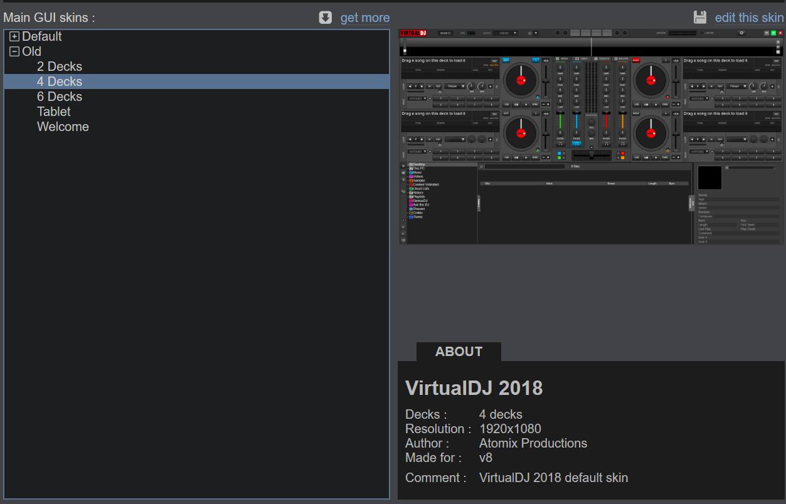Viewport: 786px width, 504px height.
Task: Click the edit this skin link
Action: pyautogui.click(x=749, y=18)
